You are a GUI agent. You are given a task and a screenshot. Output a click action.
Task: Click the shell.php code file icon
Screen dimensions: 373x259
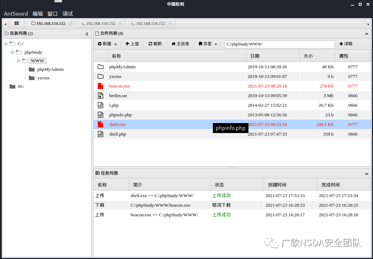click(101, 134)
